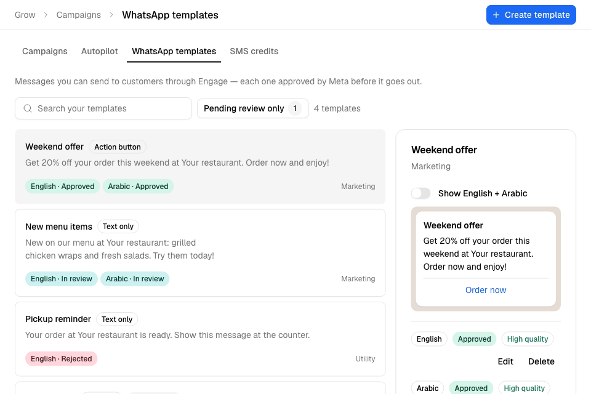Select the WhatsApp templates tab

(174, 51)
